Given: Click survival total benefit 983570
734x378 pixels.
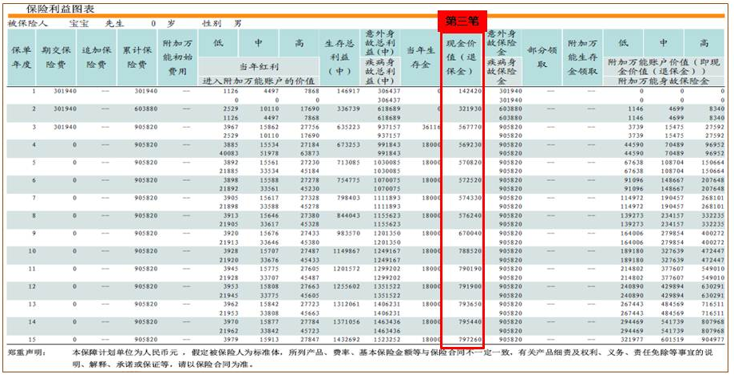Looking at the screenshot, I should click(x=347, y=234).
